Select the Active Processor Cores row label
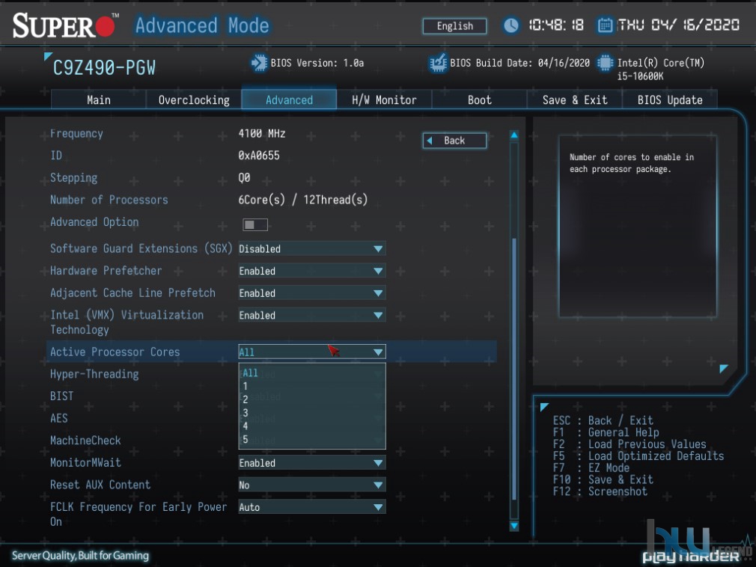Screen dimensions: 756x567 (115, 352)
